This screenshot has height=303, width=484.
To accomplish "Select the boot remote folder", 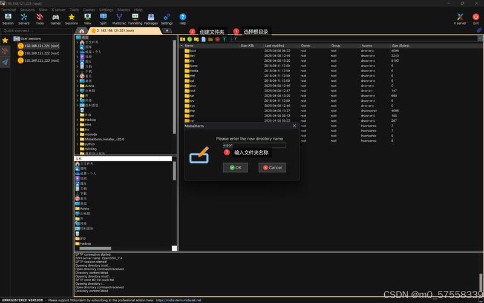I will pyautogui.click(x=191, y=51).
